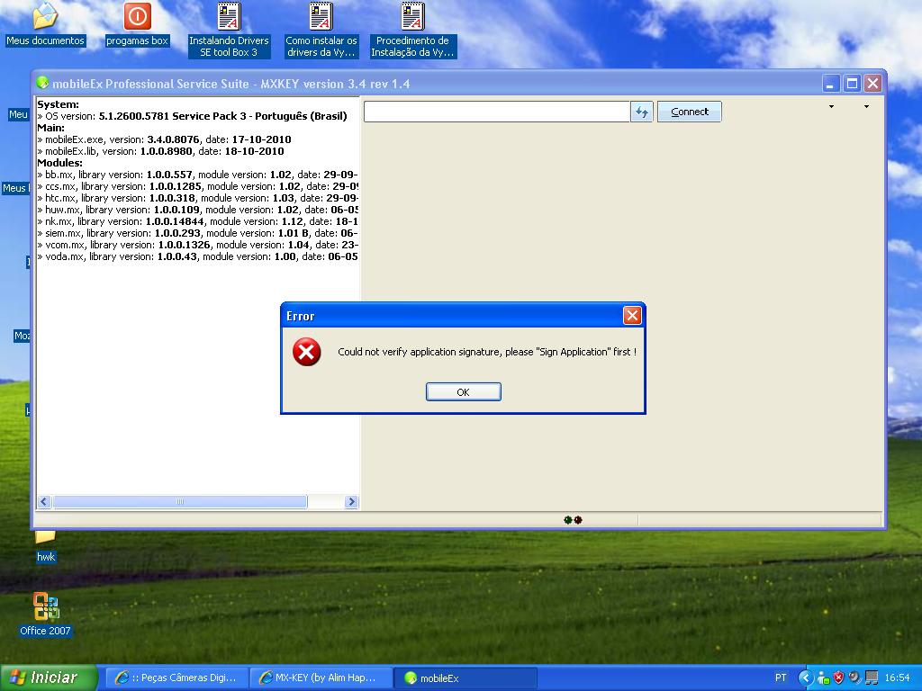Select Instalando Drivers SE tool Box 3 file
The width and height of the screenshot is (922, 691).
pyautogui.click(x=229, y=30)
